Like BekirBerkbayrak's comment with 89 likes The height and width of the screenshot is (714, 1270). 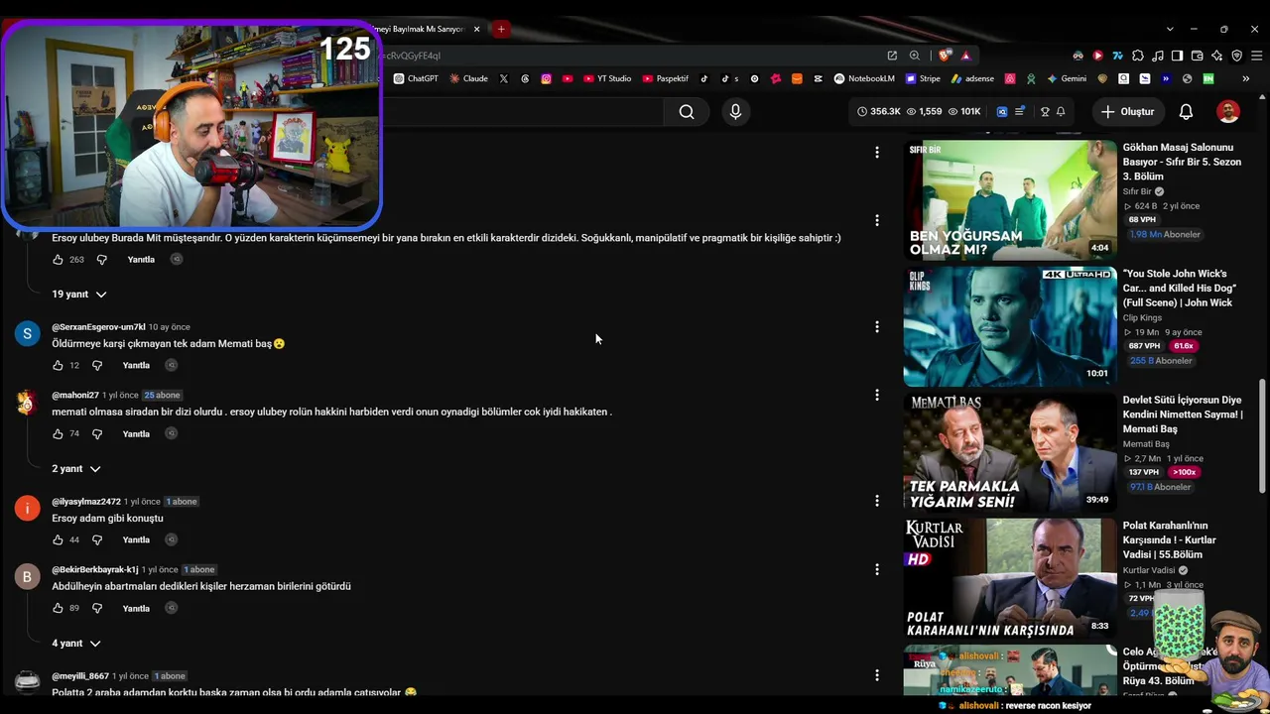click(58, 608)
